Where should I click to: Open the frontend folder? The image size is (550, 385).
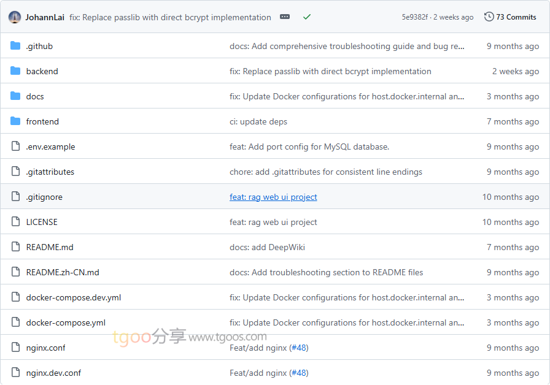(x=42, y=121)
